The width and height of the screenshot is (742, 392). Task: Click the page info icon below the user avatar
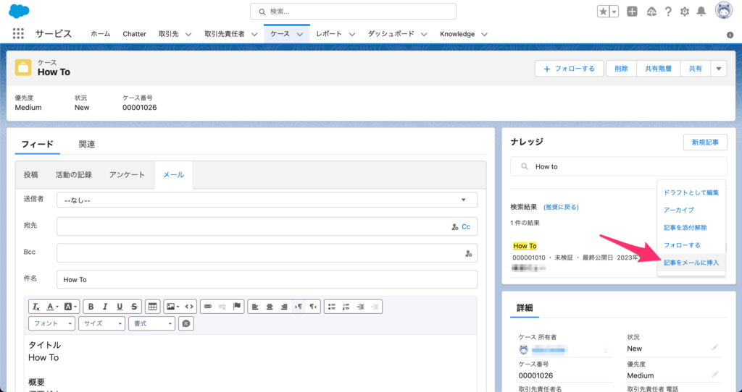pos(730,35)
